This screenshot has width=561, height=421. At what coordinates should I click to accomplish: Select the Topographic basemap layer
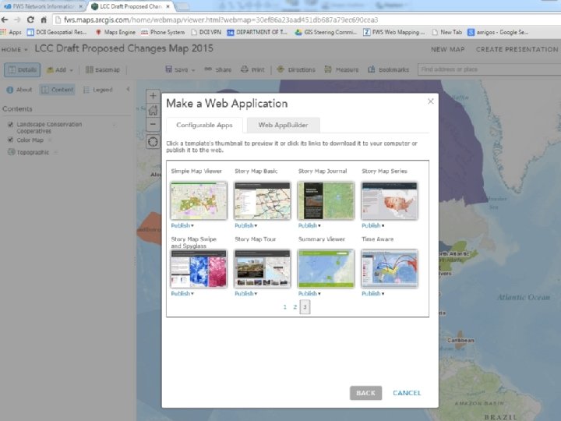point(33,153)
